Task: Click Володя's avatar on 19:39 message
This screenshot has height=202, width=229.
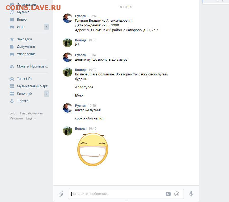Action: coord(67,72)
